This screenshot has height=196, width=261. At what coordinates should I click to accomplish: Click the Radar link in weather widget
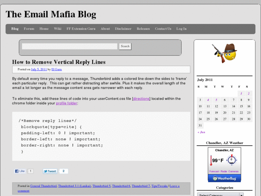[224, 171]
